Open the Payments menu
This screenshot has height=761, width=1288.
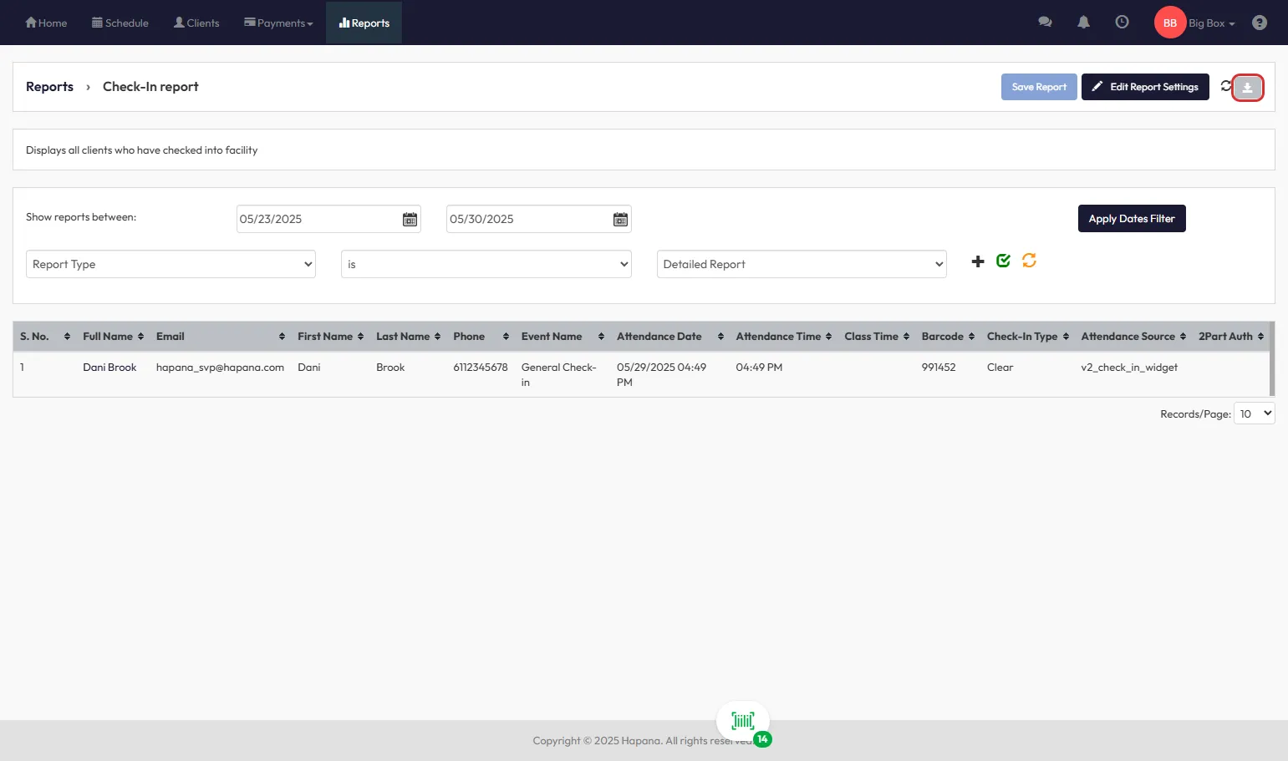(x=278, y=23)
